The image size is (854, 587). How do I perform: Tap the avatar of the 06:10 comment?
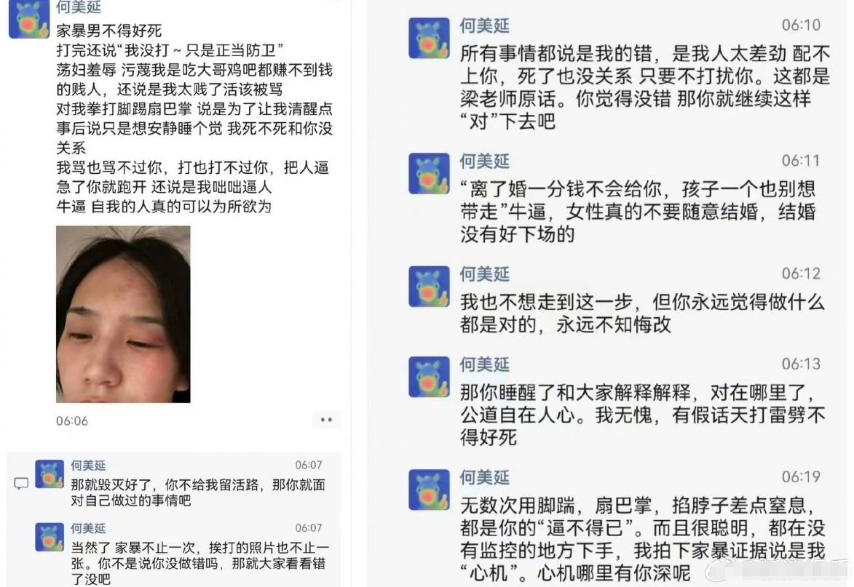tap(429, 38)
